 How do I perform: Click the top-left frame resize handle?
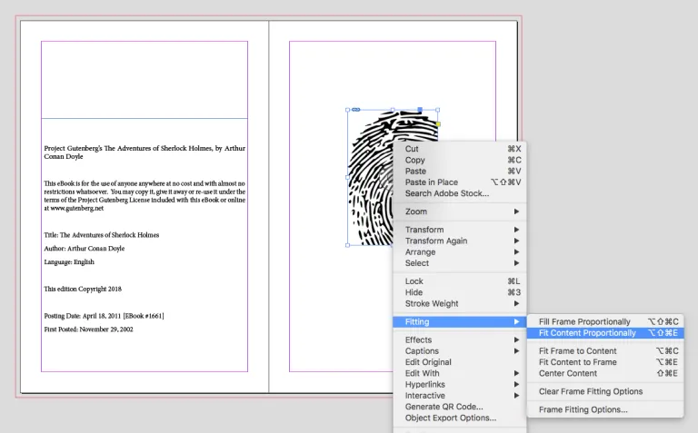coord(348,110)
